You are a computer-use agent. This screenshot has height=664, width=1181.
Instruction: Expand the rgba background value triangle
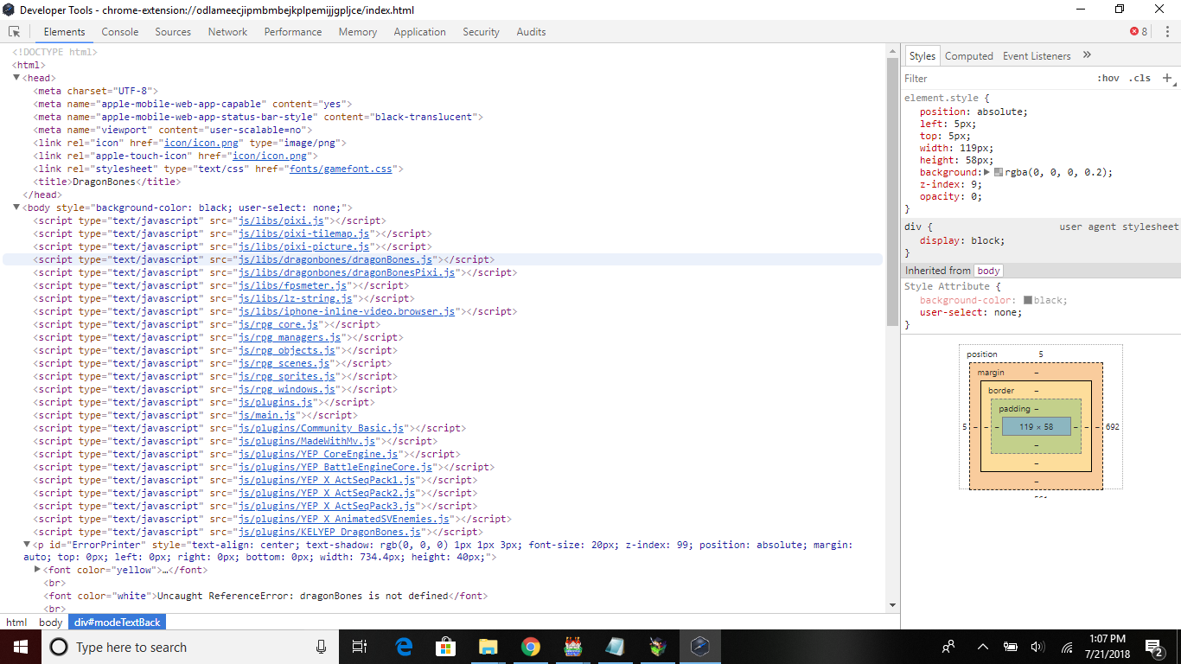988,172
